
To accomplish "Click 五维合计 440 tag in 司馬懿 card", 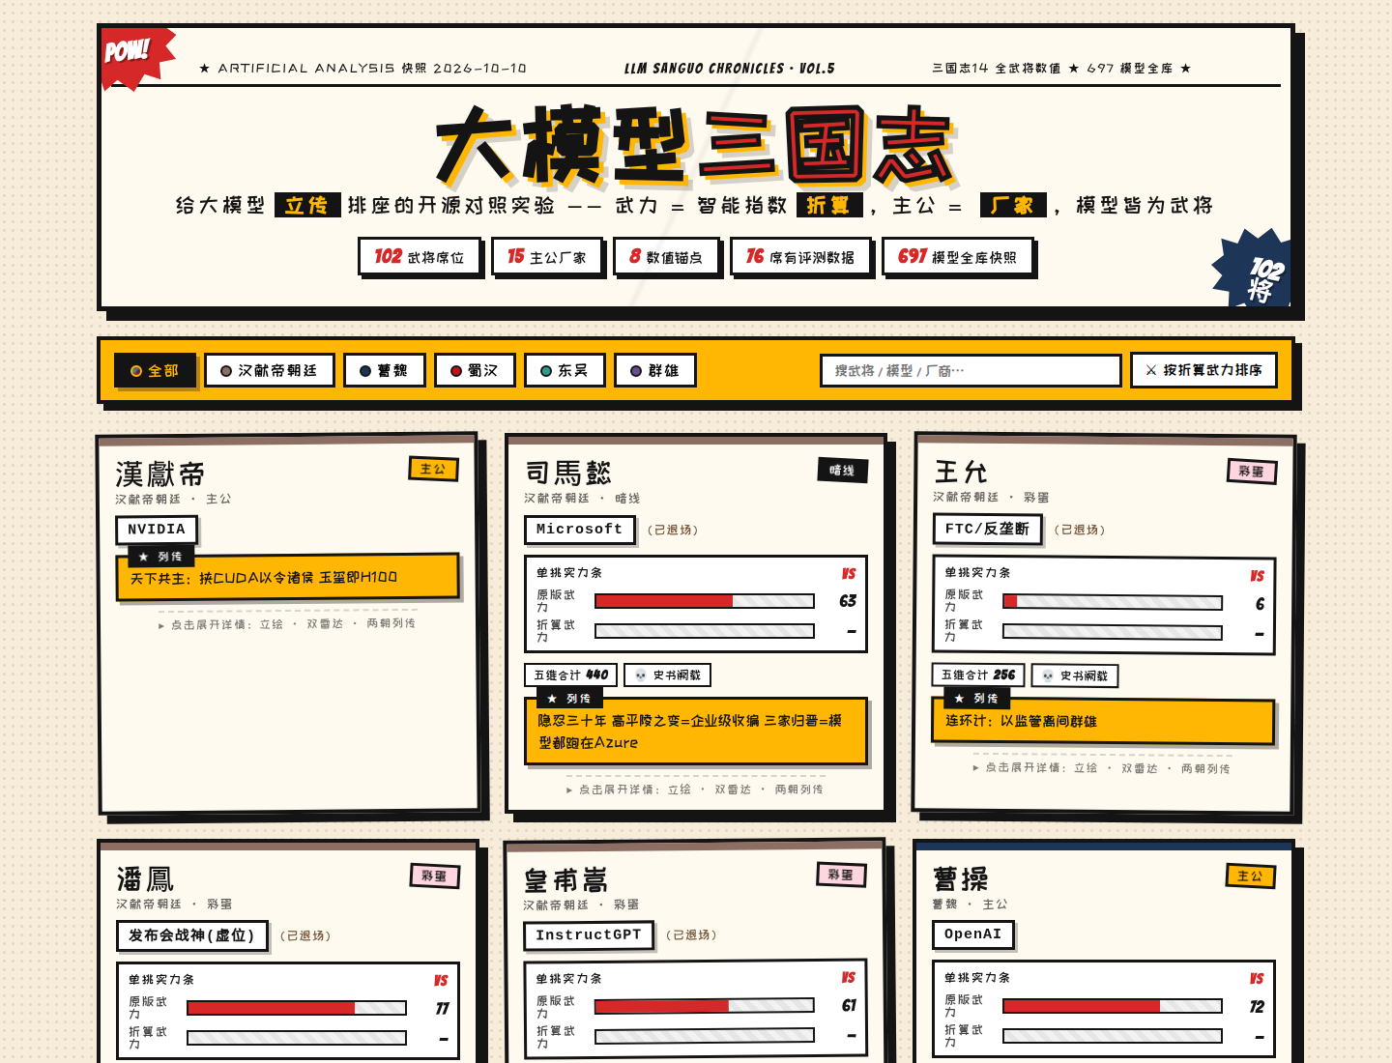I will (x=570, y=675).
